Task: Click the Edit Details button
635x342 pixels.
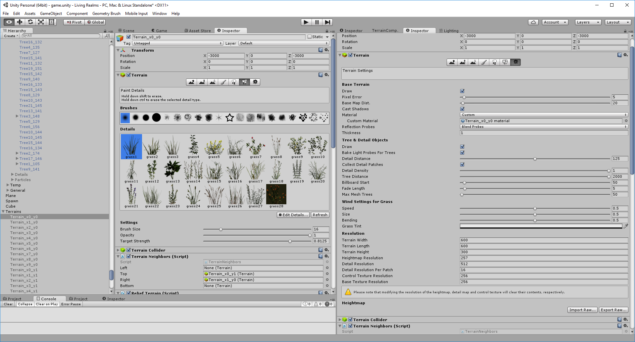Action: click(x=293, y=215)
